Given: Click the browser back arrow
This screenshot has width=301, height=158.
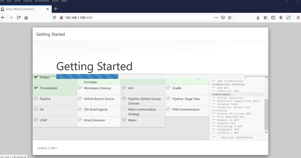Looking at the screenshot, I should click(3, 18).
